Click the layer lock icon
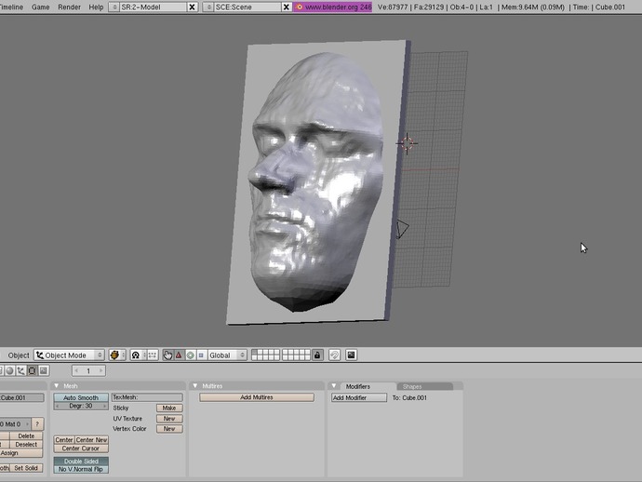This screenshot has width=642, height=482. (317, 355)
